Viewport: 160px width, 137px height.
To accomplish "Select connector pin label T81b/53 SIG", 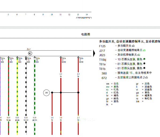I will click(37, 60).
